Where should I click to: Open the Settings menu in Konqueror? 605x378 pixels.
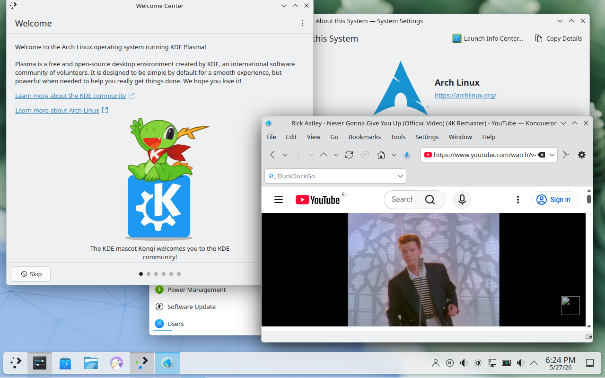[427, 137]
